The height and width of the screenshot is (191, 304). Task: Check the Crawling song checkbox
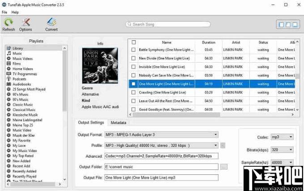133,92
